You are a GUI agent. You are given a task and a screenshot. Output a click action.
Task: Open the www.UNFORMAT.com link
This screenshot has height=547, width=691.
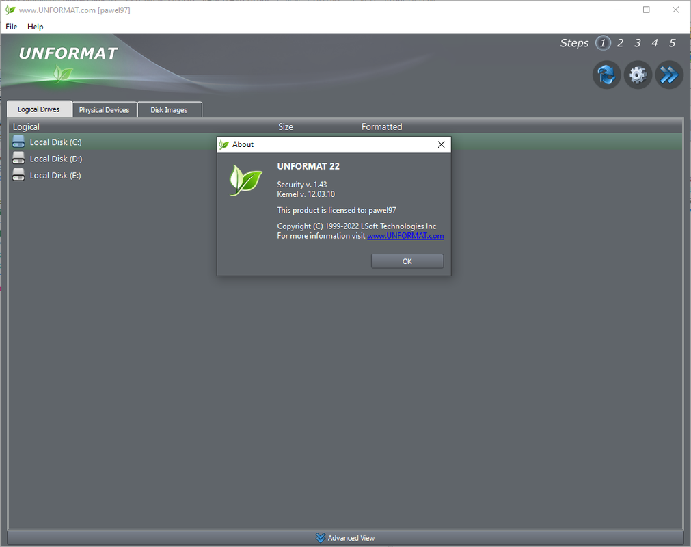(x=405, y=236)
